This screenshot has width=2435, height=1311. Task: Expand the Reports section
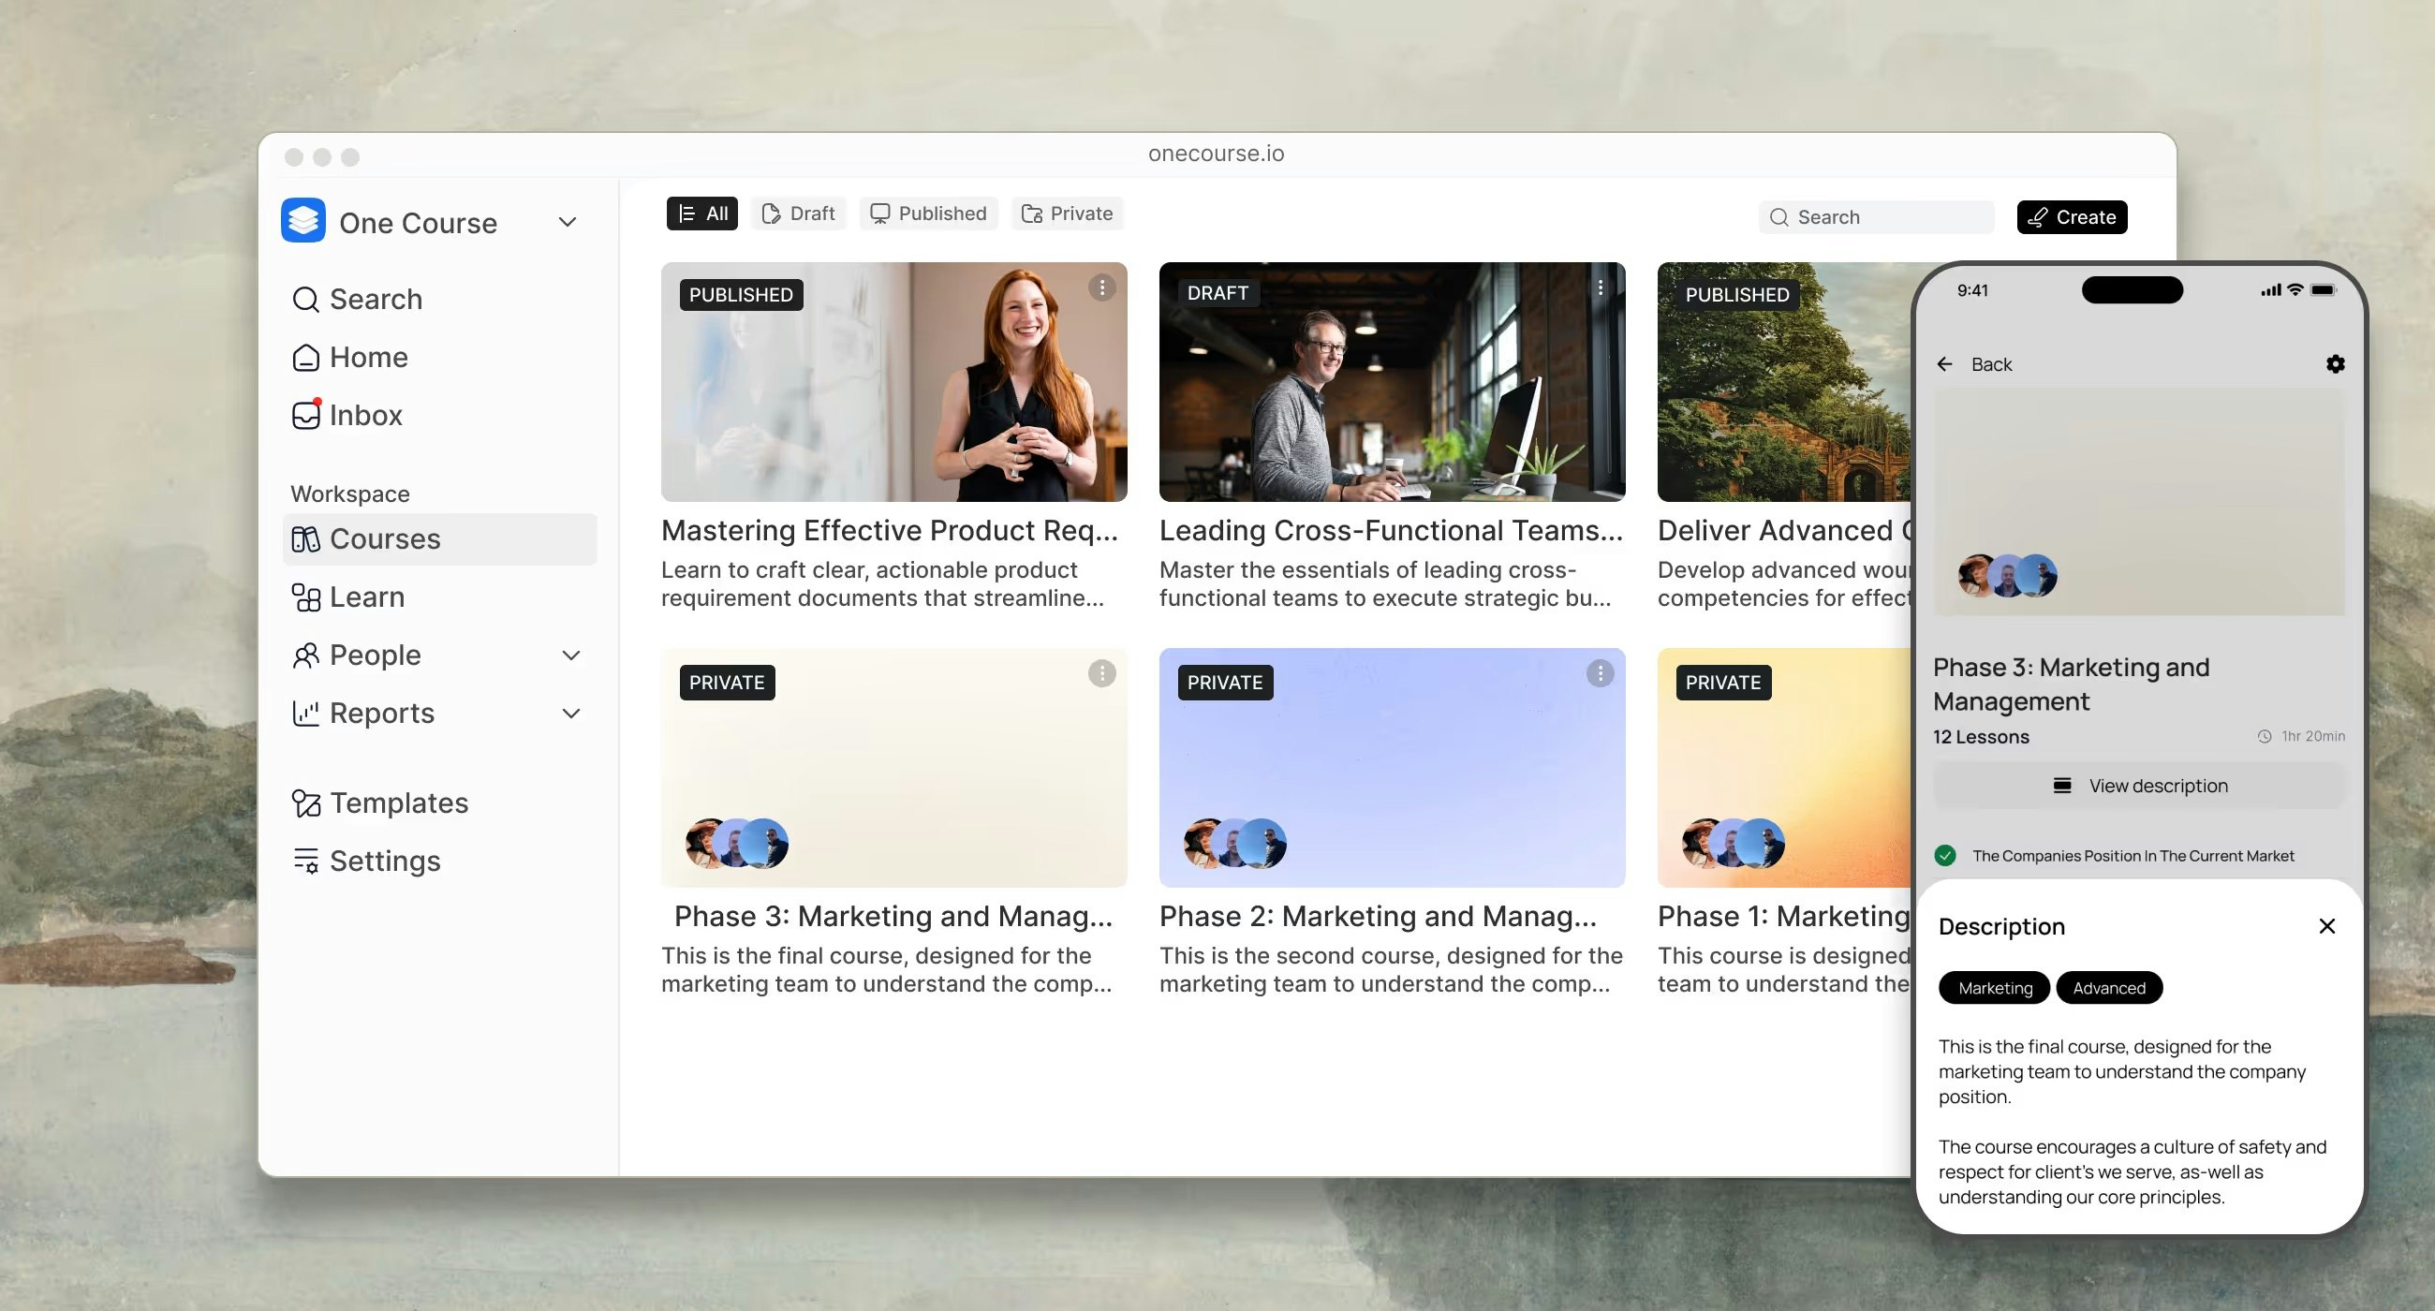tap(571, 713)
